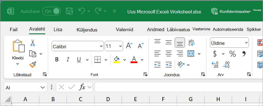Redo the last action
Screen dimensions: 263x106
(x=98, y=11)
